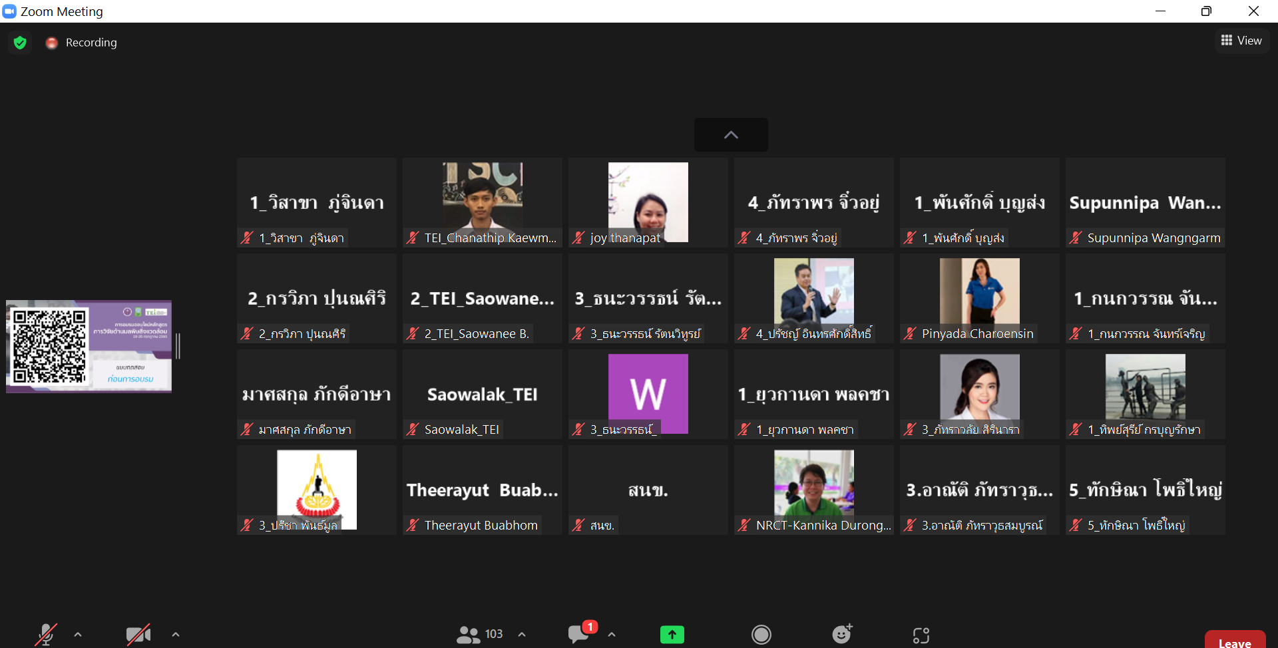Screen dimensions: 1278x648
Task: Expand chat options caret
Action: [x=612, y=635]
